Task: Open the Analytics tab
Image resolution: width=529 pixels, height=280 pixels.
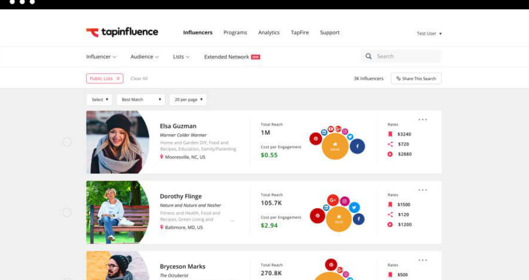Action: pos(269,32)
